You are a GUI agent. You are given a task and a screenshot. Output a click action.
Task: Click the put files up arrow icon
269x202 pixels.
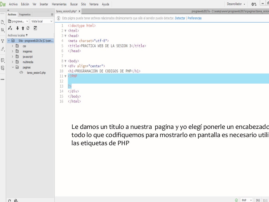23,28
